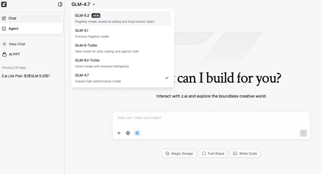Click 'Interact with z.ai and explore' tagline
Screen dimensions: 322x174
click(x=211, y=96)
